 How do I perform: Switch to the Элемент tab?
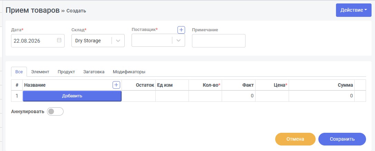(40, 72)
